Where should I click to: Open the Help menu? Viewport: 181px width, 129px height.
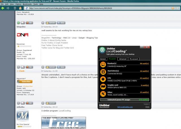[x=41, y=4]
